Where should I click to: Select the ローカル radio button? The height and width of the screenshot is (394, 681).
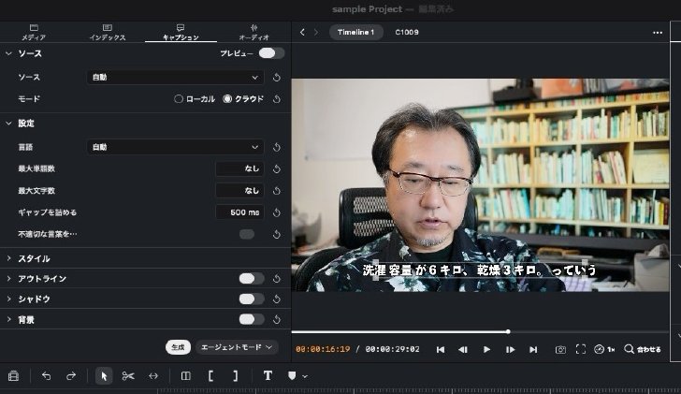178,98
